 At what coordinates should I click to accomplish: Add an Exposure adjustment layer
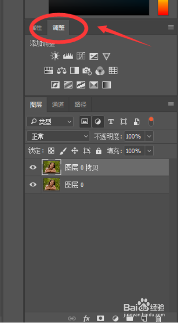pos(94,56)
